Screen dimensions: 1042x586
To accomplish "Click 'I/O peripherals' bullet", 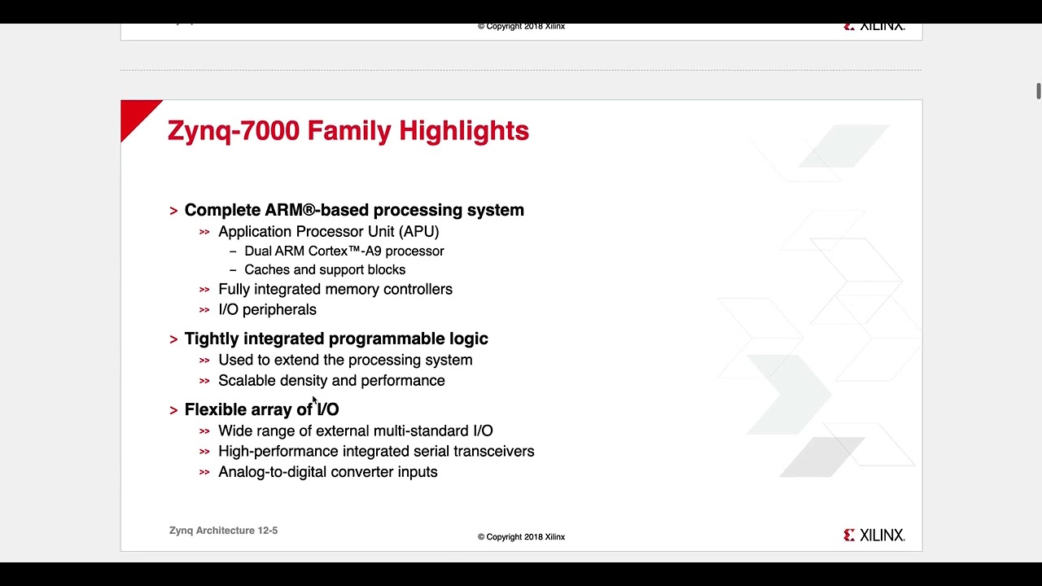I will pos(267,309).
